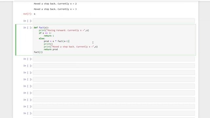Click the output value 6
The height and width of the screenshot is (118, 210).
coord(34,14)
